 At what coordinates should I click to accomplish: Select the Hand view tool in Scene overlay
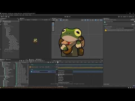coord(53,23)
